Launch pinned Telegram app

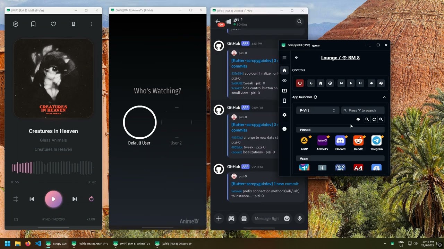pyautogui.click(x=376, y=143)
